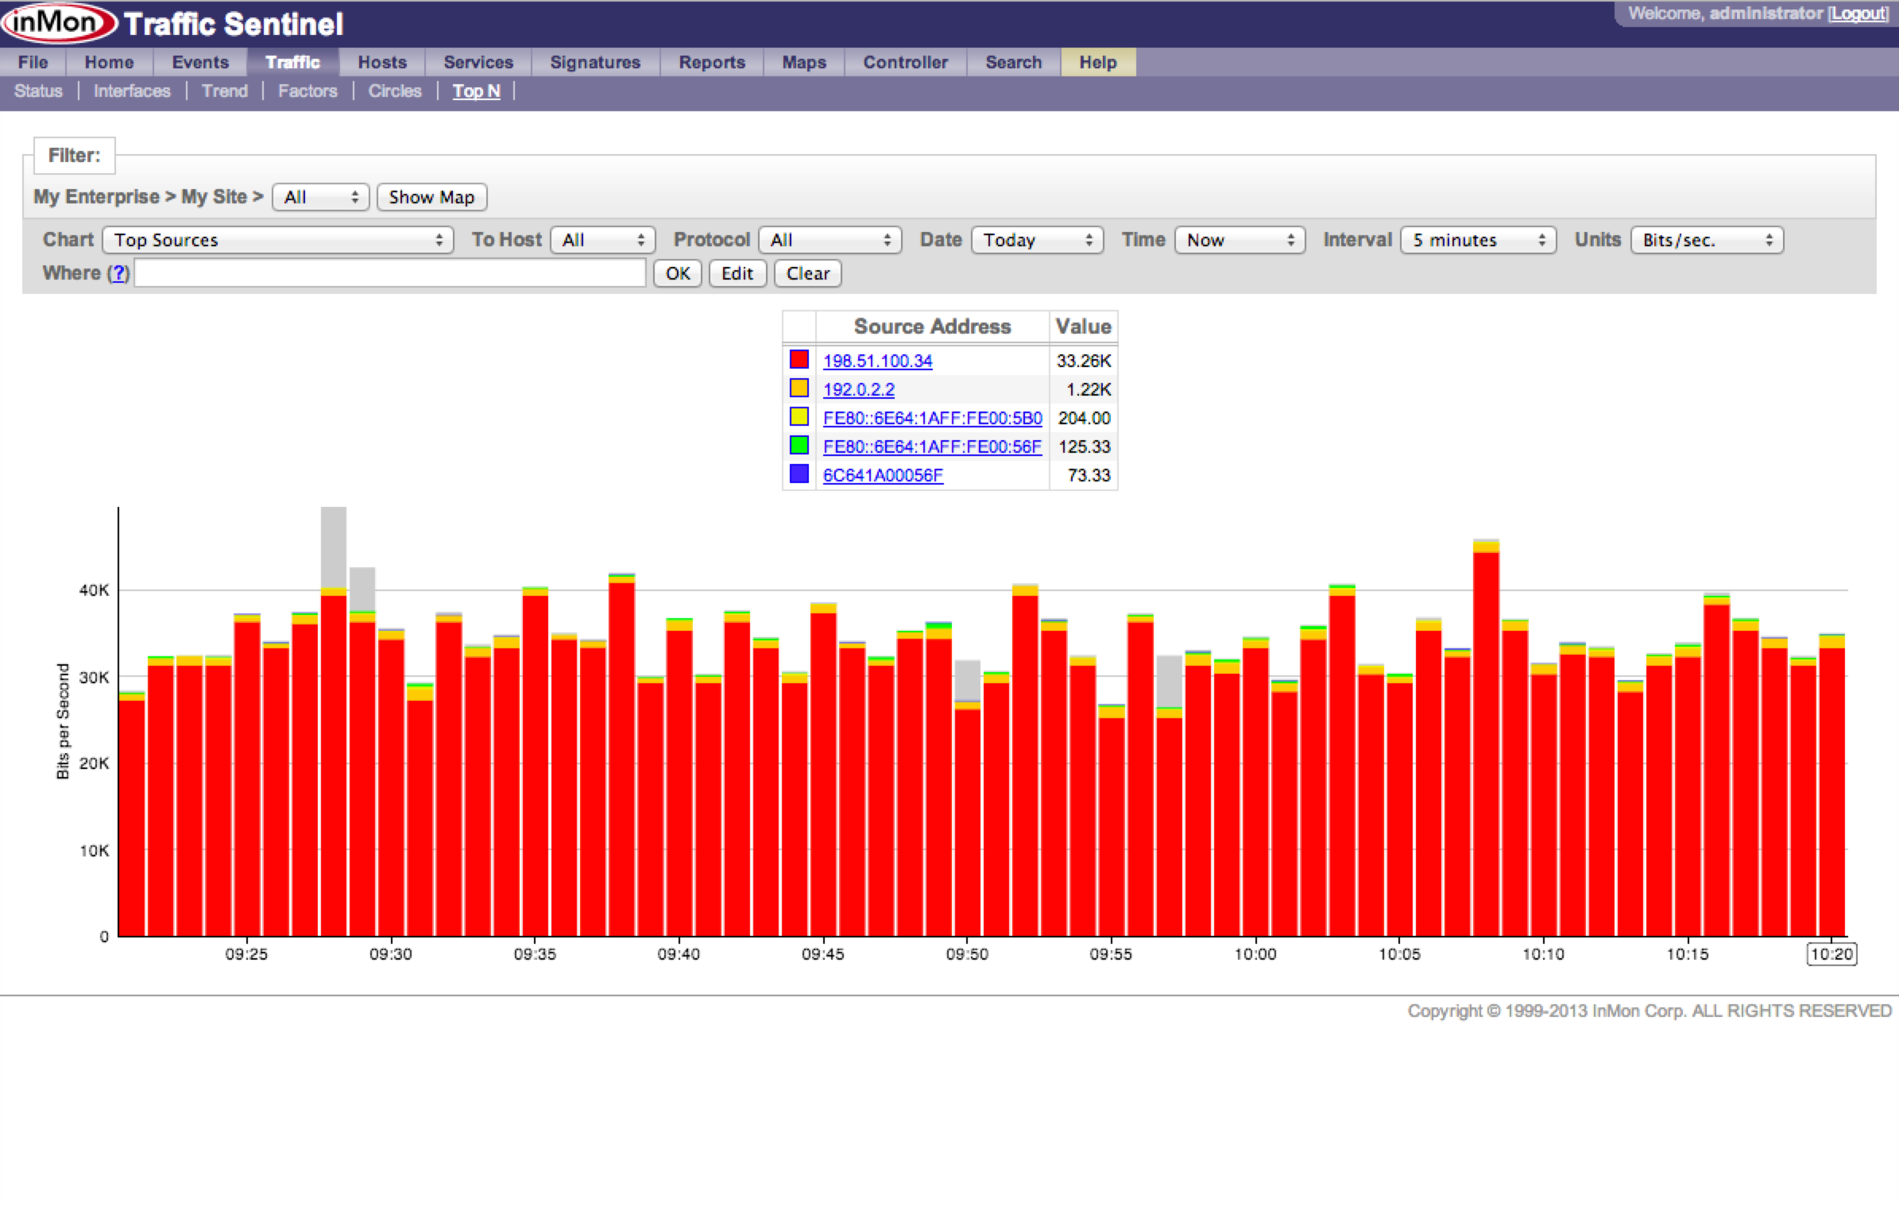Click the green legend swatch for FE00:56F
The image size is (1899, 1206).
click(x=799, y=446)
